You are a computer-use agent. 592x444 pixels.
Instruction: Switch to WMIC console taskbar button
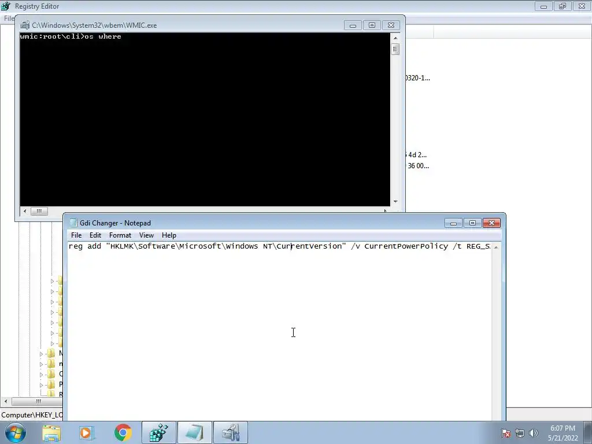[x=231, y=432]
